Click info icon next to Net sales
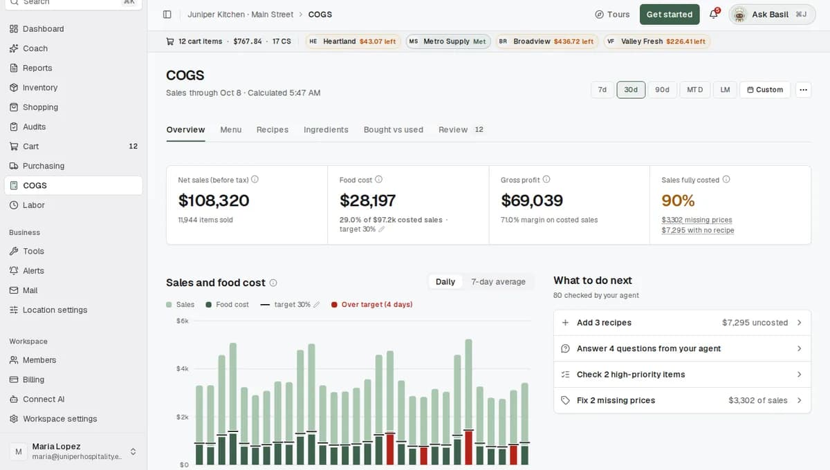Screen dimensions: 830x470 click(255, 180)
